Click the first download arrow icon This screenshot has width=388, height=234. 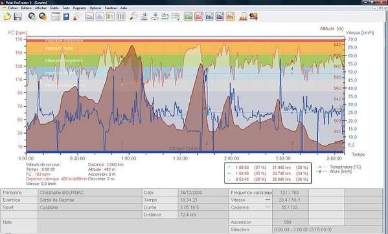[x=144, y=17]
